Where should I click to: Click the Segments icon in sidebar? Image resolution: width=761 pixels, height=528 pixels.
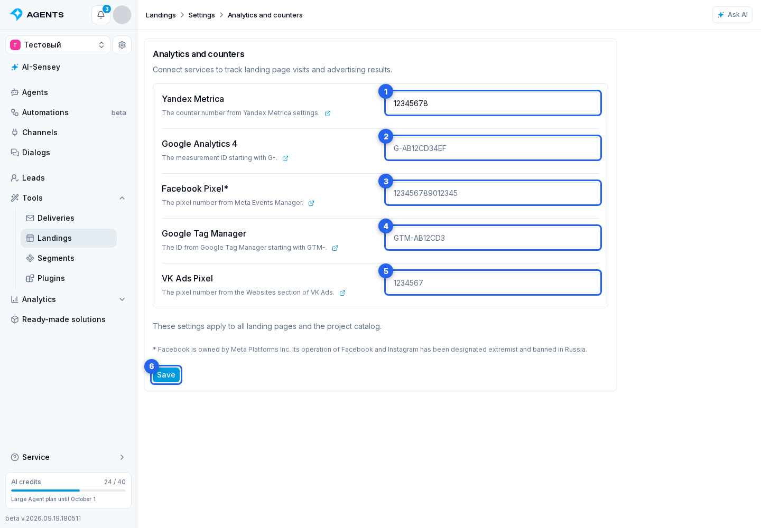tap(30, 258)
